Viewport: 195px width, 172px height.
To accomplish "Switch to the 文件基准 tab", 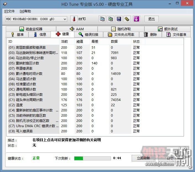I will [176, 34].
